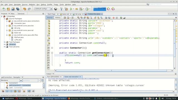
Task: Toggle Show Inner Classes filter in Navigator
Action: tap(19, 91)
